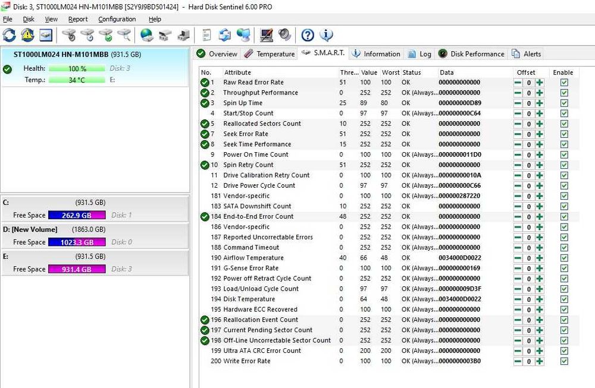Decrease offset for Spin Retry Count

[x=518, y=165]
